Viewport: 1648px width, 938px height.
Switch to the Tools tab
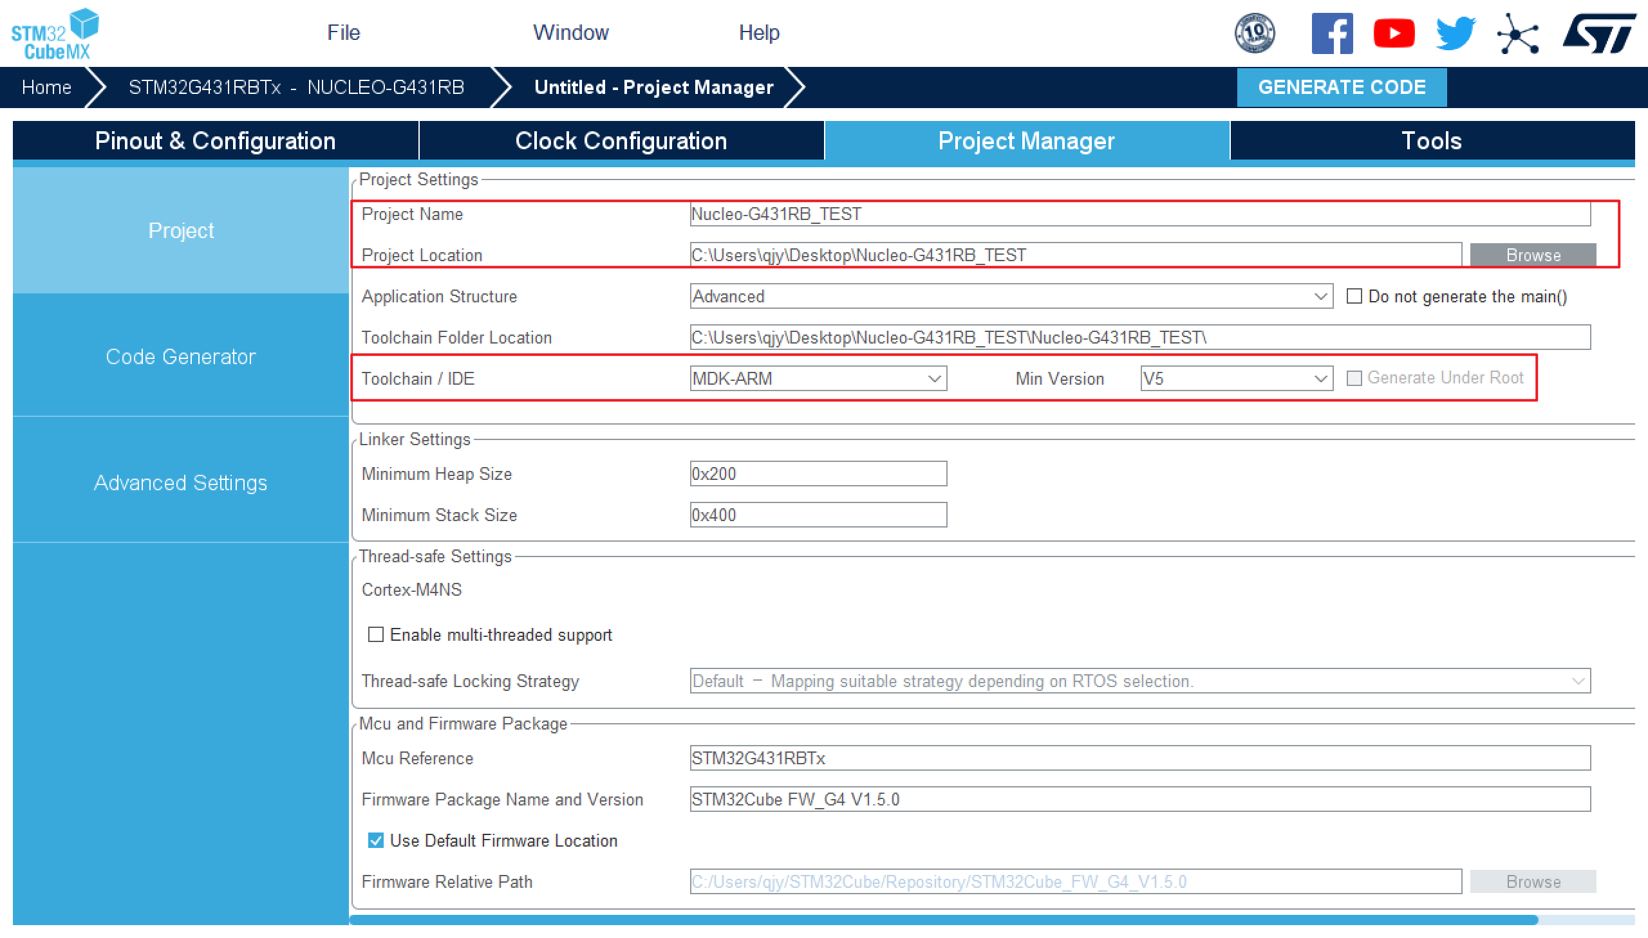1432,140
